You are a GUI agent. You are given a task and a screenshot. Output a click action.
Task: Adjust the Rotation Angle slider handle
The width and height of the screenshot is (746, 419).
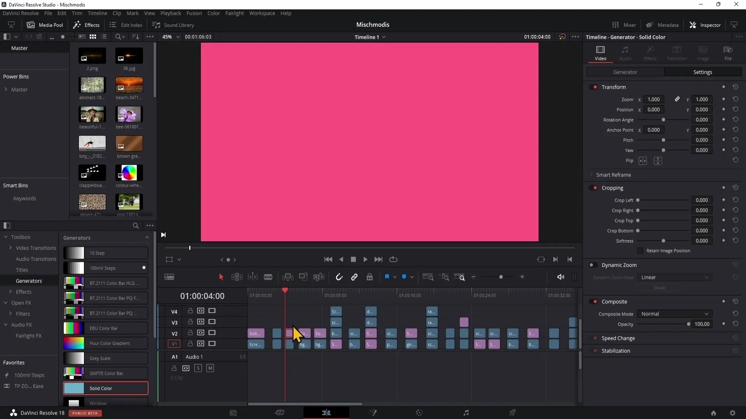click(x=663, y=120)
